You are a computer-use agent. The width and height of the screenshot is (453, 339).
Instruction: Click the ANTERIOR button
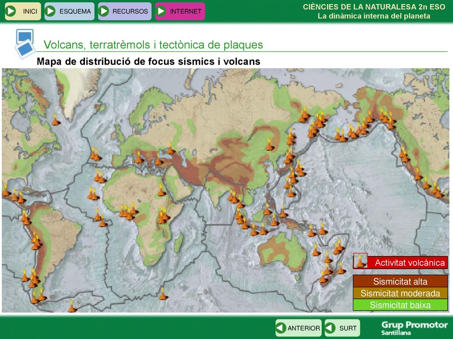coord(299,328)
